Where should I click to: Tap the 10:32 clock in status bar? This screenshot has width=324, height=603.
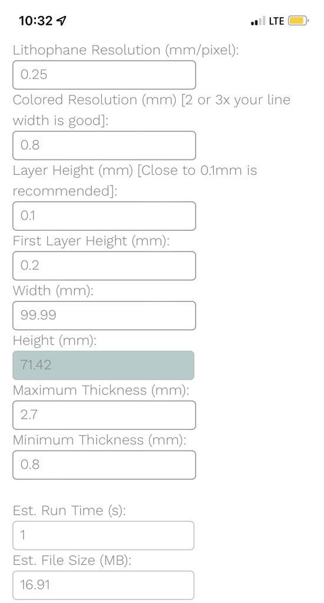pyautogui.click(x=36, y=21)
